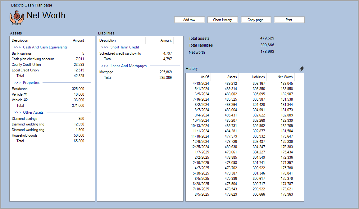359x209 pixels.
Task: Select the Vehicle #2 row
Action: tap(48, 100)
